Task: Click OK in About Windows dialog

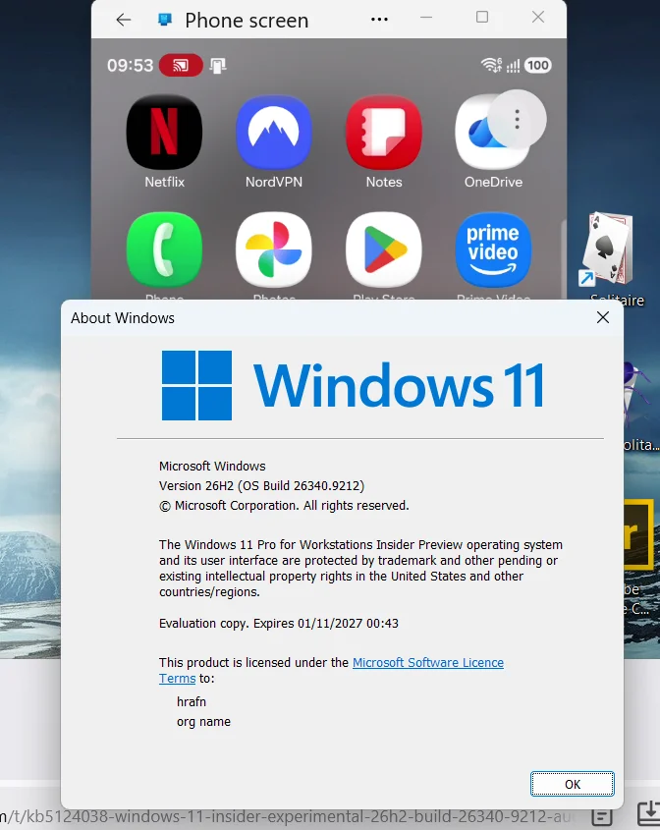Action: pos(573,784)
